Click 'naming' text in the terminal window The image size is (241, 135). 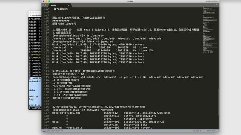[34, 96]
